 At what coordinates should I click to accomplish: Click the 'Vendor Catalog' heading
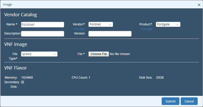(x=21, y=15)
